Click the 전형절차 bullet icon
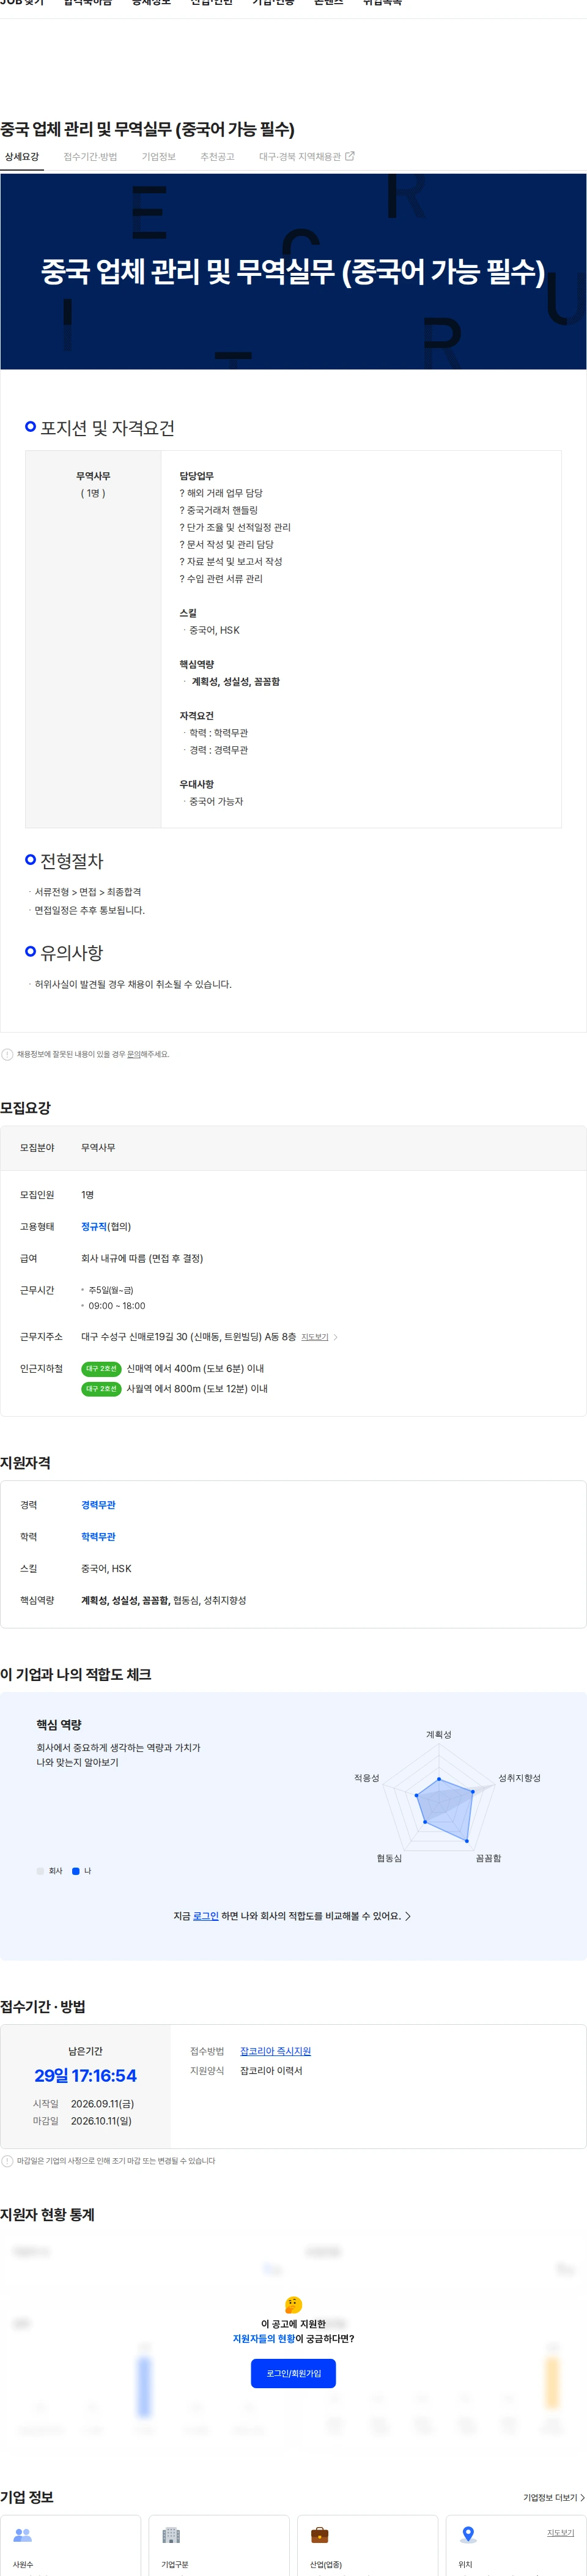Screen dimensions: 587x2576 tap(30, 860)
